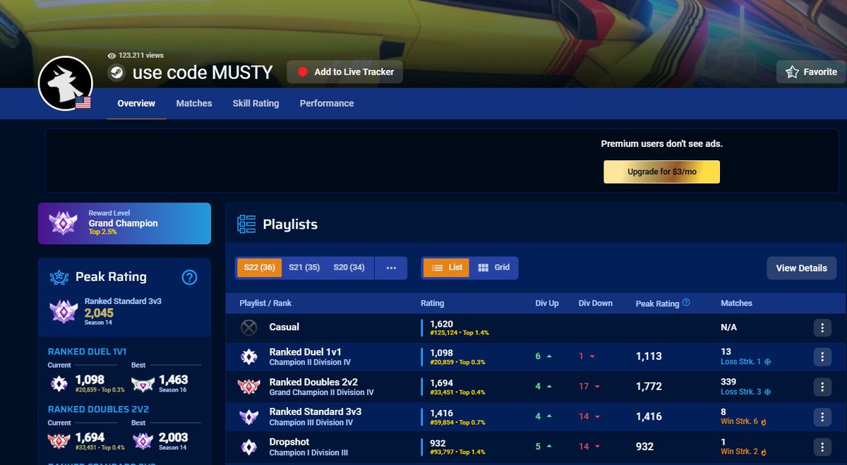The width and height of the screenshot is (847, 465).
Task: Click the Div Up column header
Action: pyautogui.click(x=547, y=303)
